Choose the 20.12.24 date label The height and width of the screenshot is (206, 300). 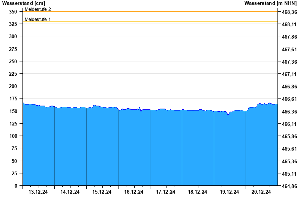pos(261,192)
